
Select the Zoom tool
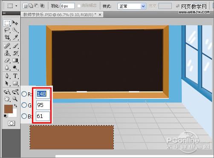[15, 99]
